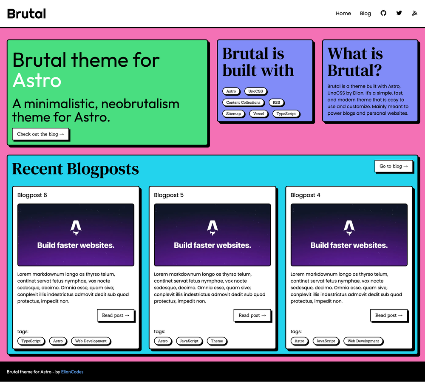Open the Twitter bird icon link
Viewport: 425px width, 382px height.
click(399, 13)
